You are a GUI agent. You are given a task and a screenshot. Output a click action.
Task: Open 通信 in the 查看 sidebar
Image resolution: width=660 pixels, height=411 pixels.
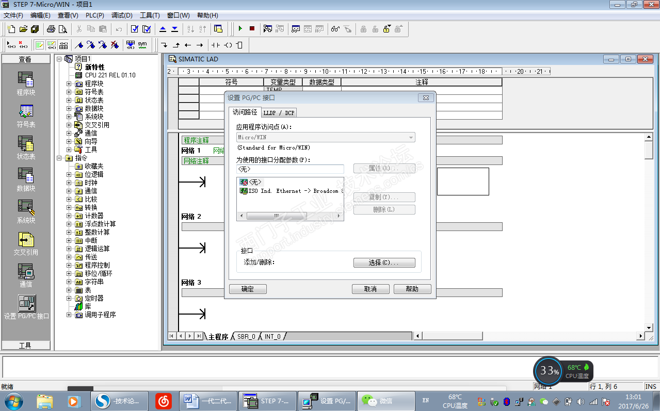pos(25,276)
